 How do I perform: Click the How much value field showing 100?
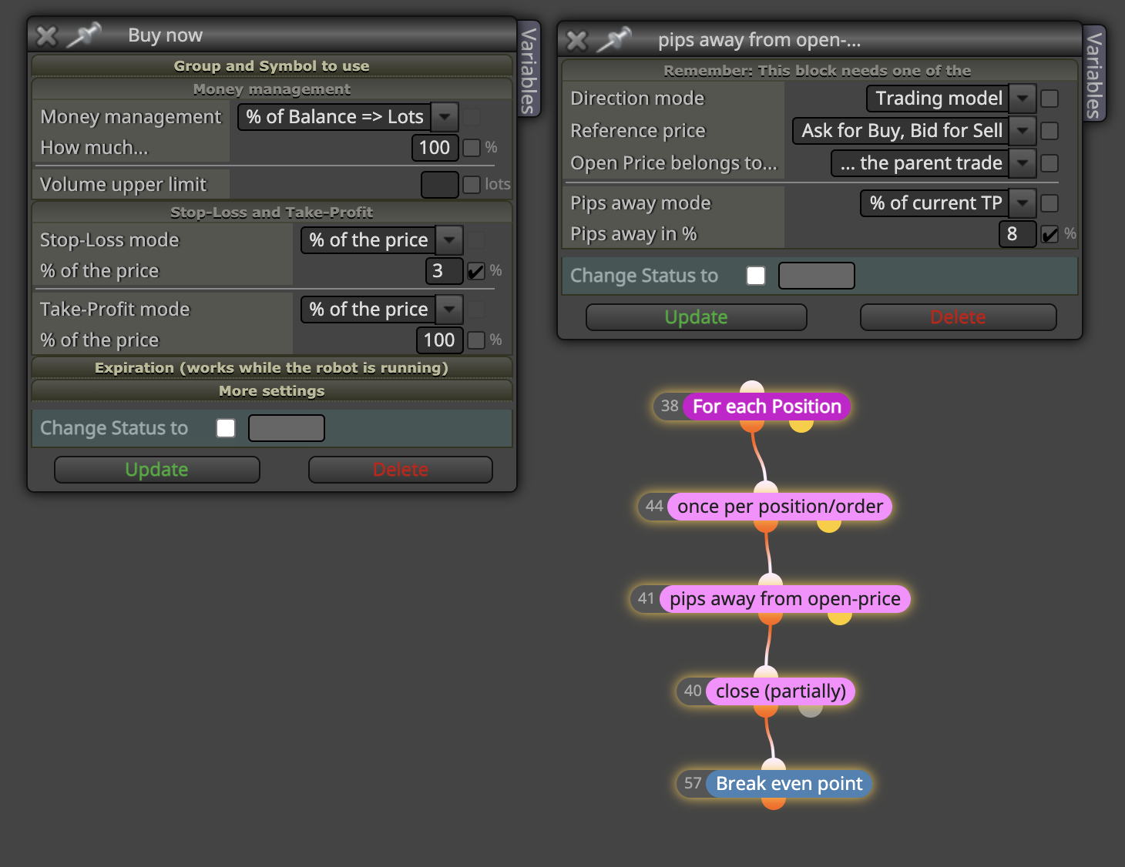[435, 147]
